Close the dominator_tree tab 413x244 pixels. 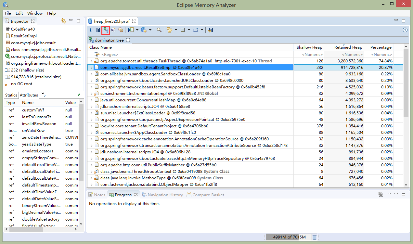[128, 40]
